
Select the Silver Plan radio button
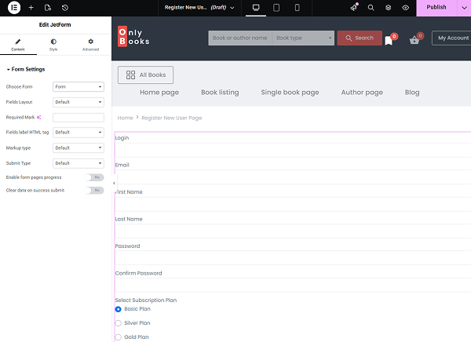click(118, 323)
